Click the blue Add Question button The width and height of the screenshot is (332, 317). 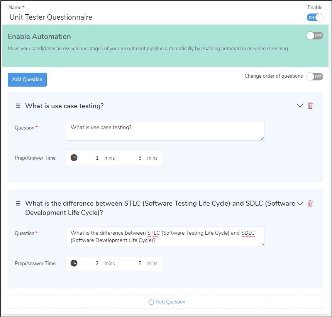pos(27,80)
